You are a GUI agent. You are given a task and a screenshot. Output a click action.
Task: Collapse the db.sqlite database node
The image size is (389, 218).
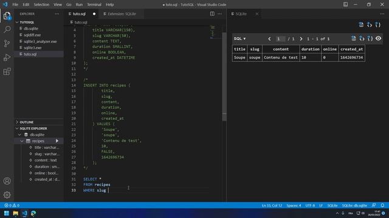[19, 134]
